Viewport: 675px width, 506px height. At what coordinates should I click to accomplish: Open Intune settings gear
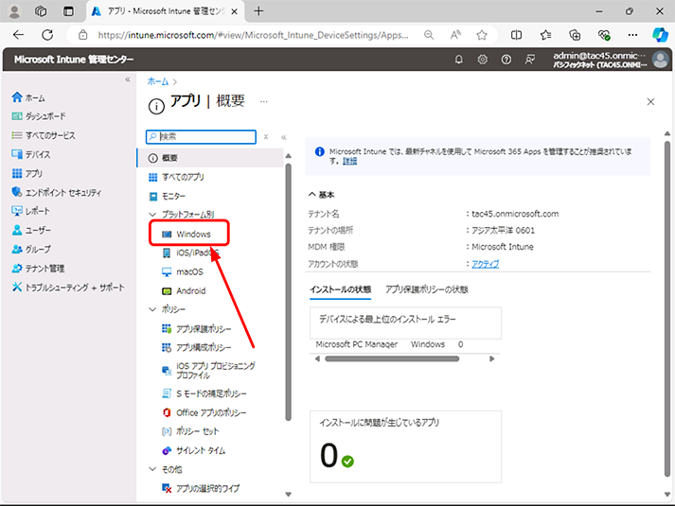tap(483, 60)
